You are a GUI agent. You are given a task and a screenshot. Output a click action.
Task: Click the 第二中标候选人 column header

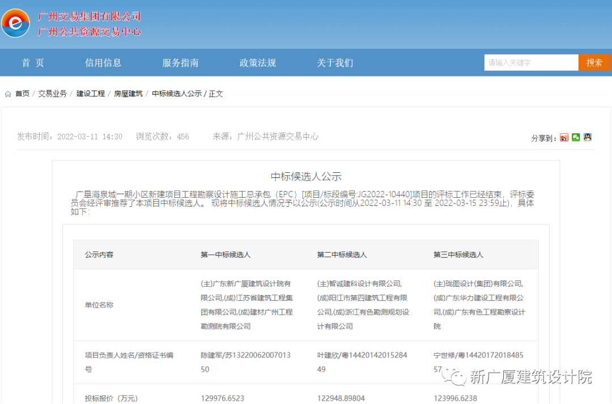tap(342, 255)
